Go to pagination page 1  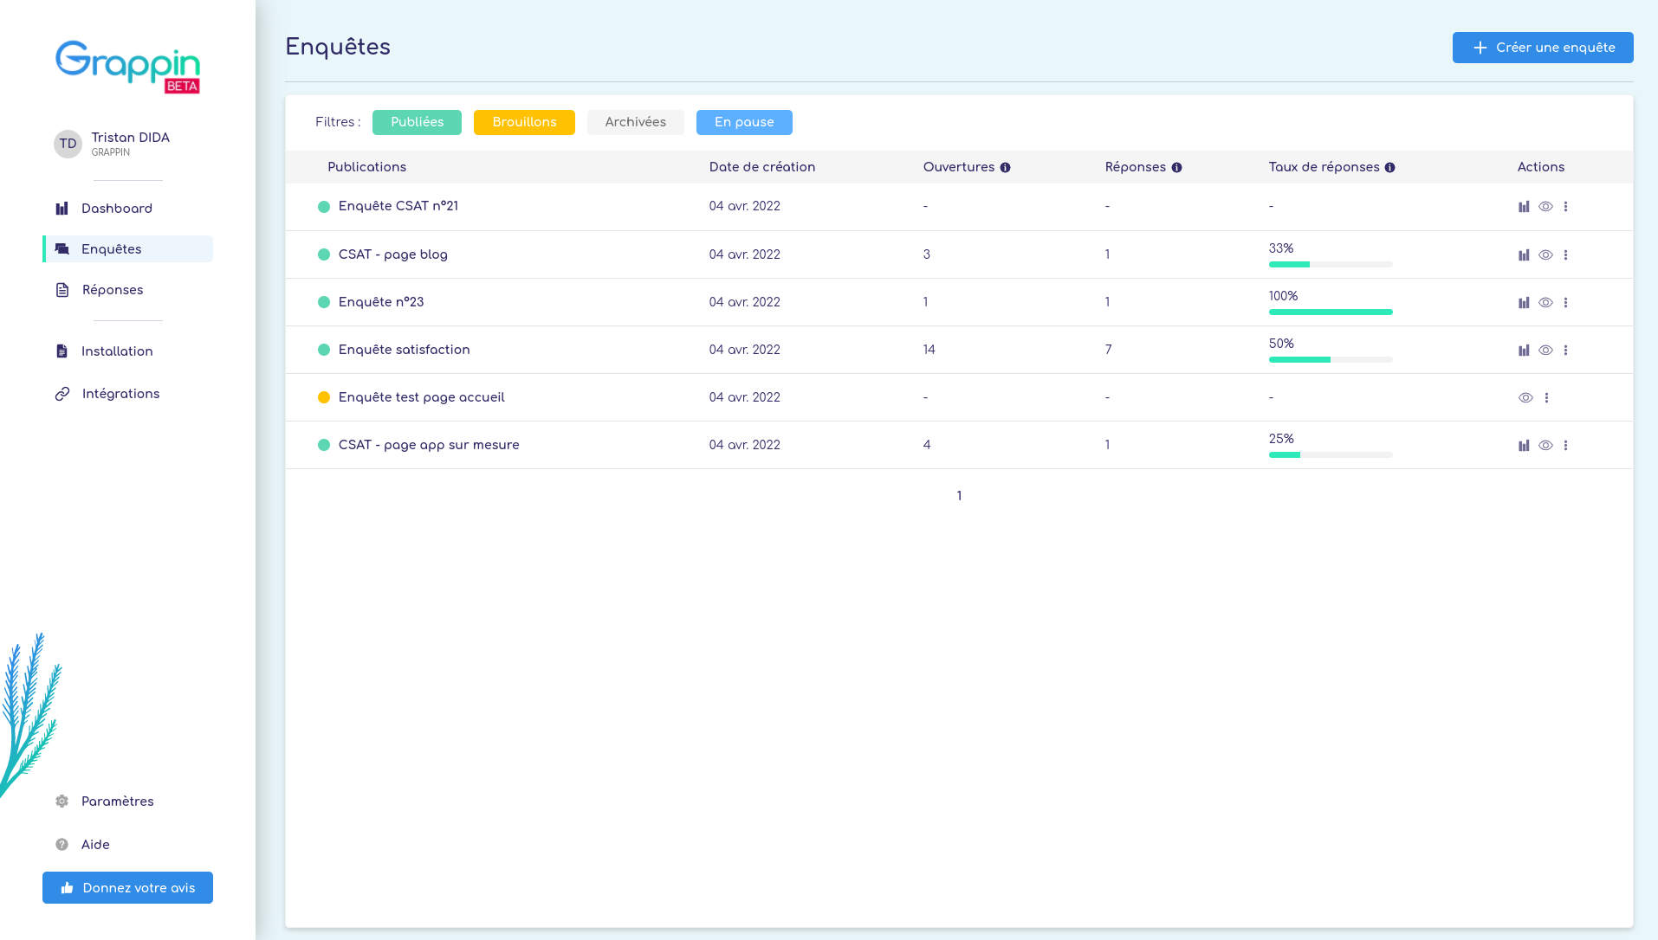pyautogui.click(x=959, y=496)
